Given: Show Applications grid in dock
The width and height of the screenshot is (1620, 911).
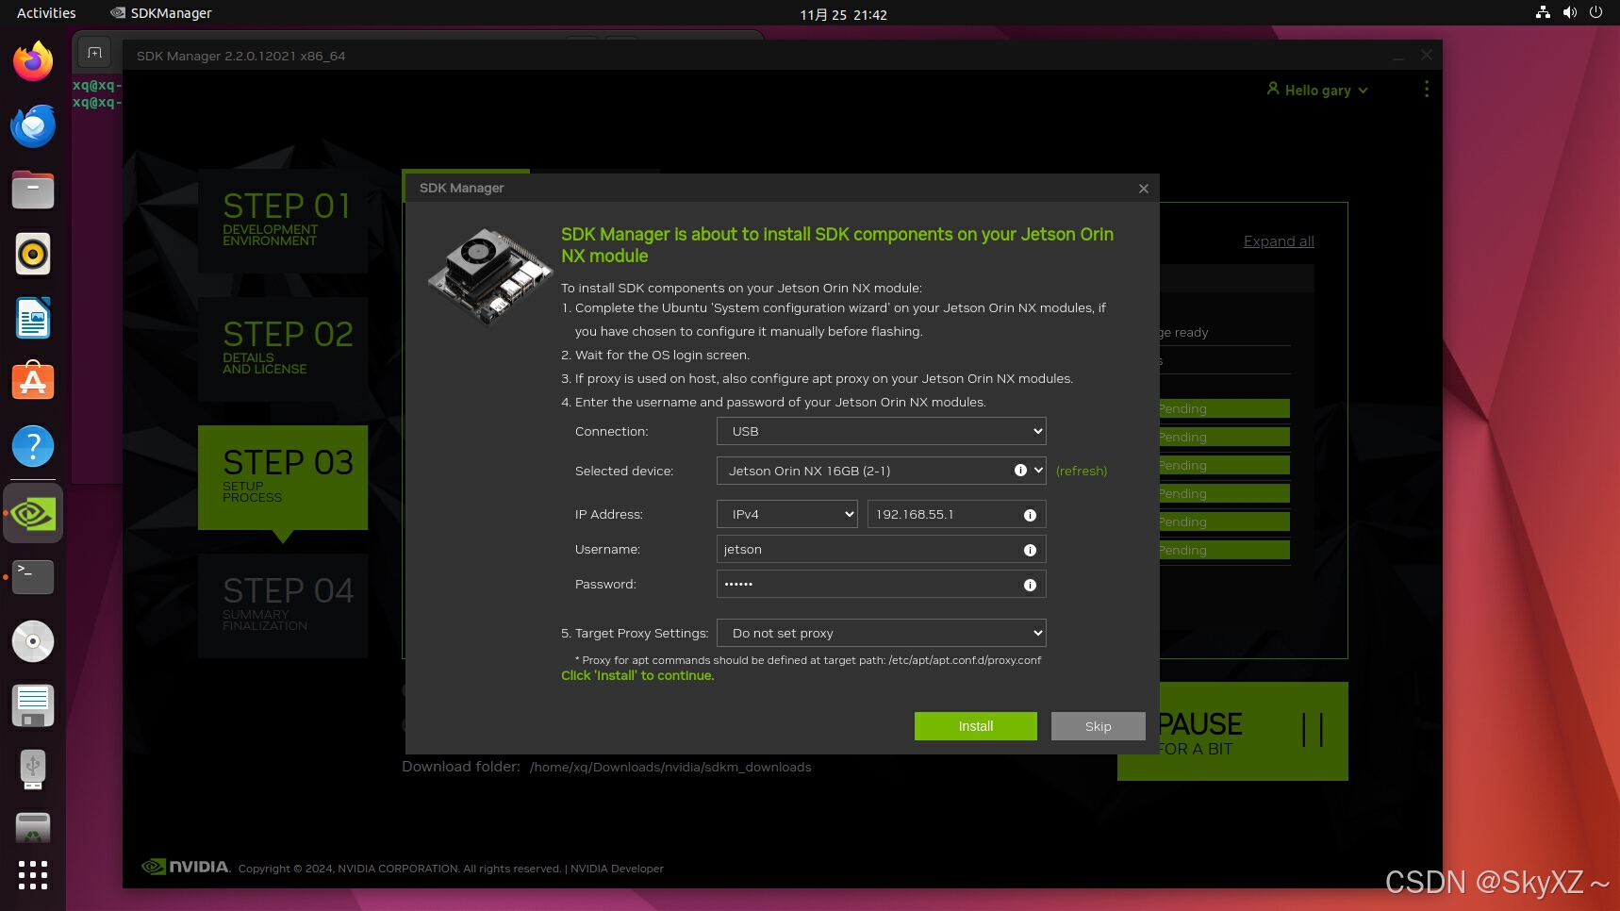Looking at the screenshot, I should click(33, 875).
